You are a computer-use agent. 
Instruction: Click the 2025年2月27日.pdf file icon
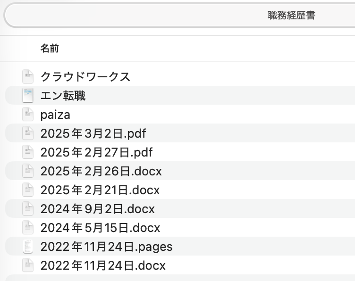click(x=28, y=152)
